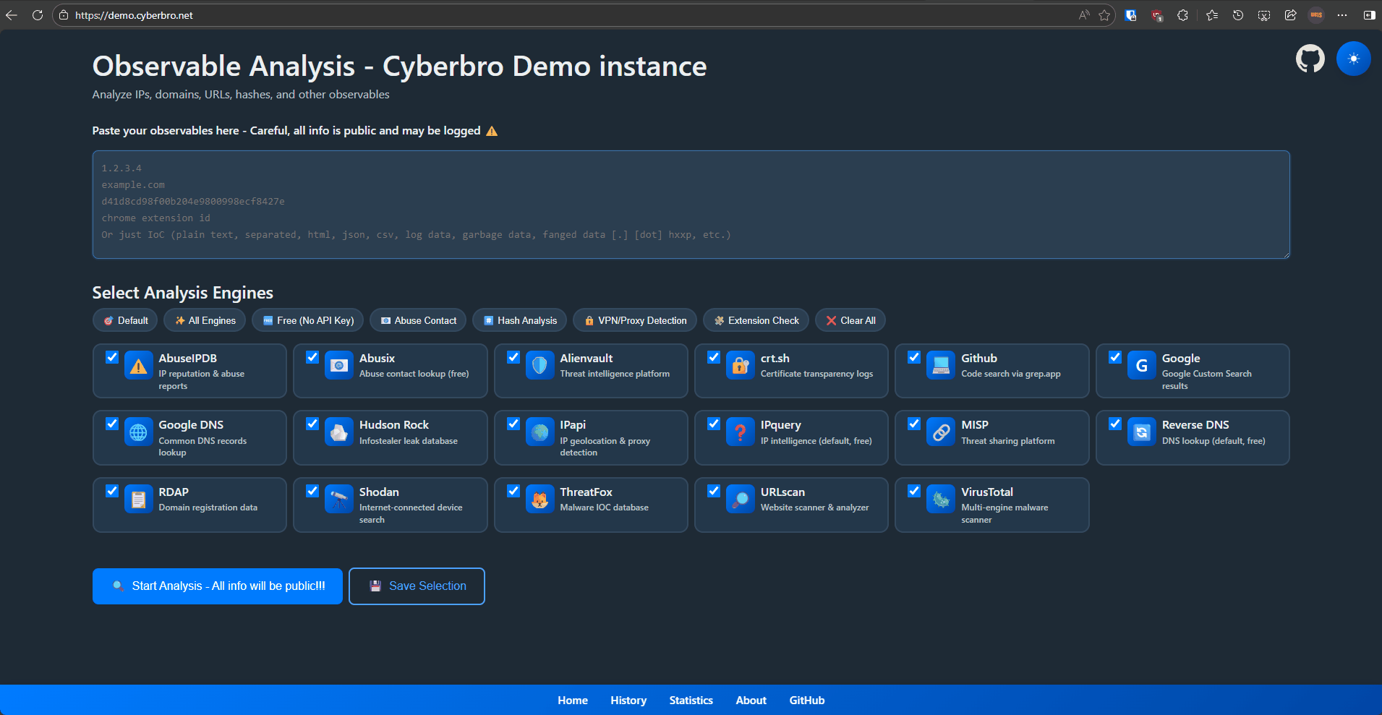
Task: Select the VPN/Proxy Detection preset
Action: (635, 320)
